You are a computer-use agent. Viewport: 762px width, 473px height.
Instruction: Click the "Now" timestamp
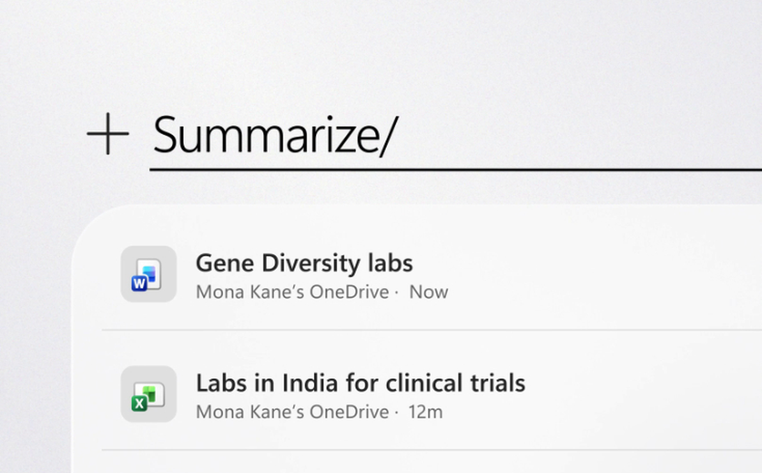point(428,292)
